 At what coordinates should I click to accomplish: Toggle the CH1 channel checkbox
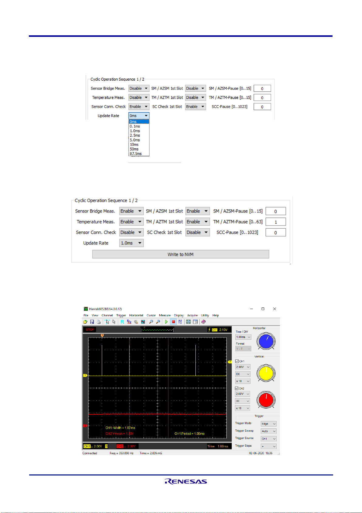(x=237, y=361)
